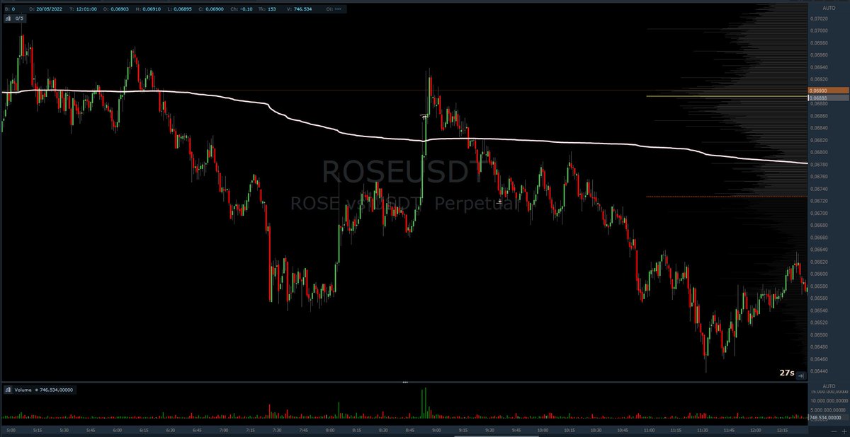The width and height of the screenshot is (850, 437).
Task: Expand the Volume label e value display
Action: 44,388
